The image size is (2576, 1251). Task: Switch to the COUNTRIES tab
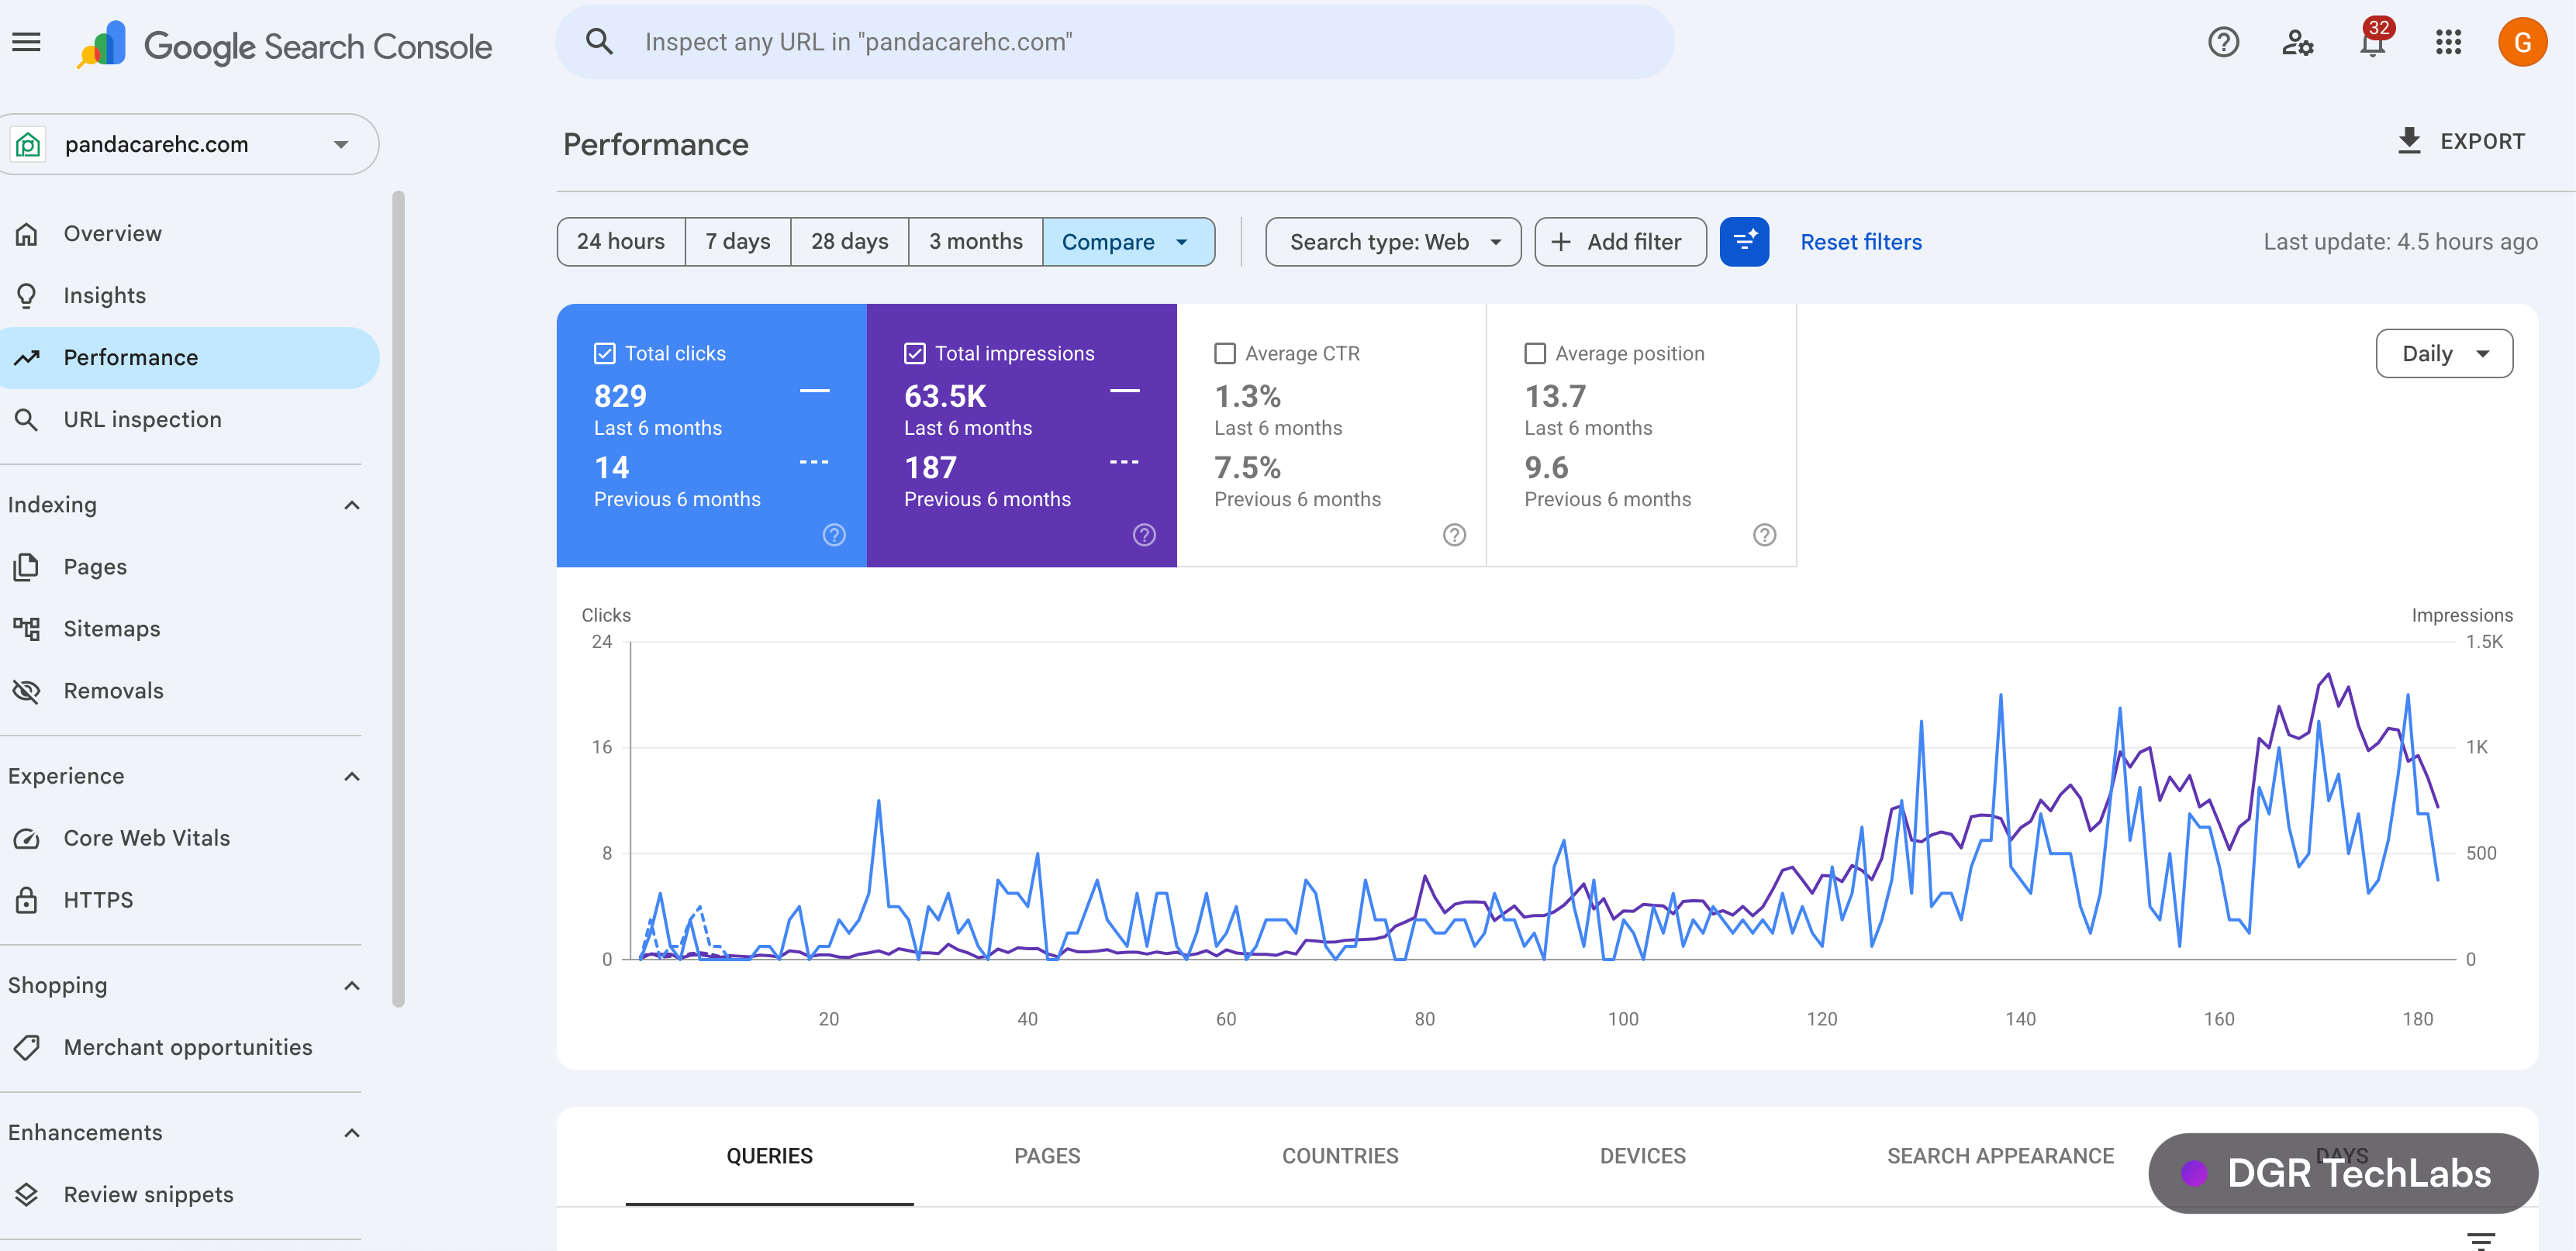click(1340, 1156)
